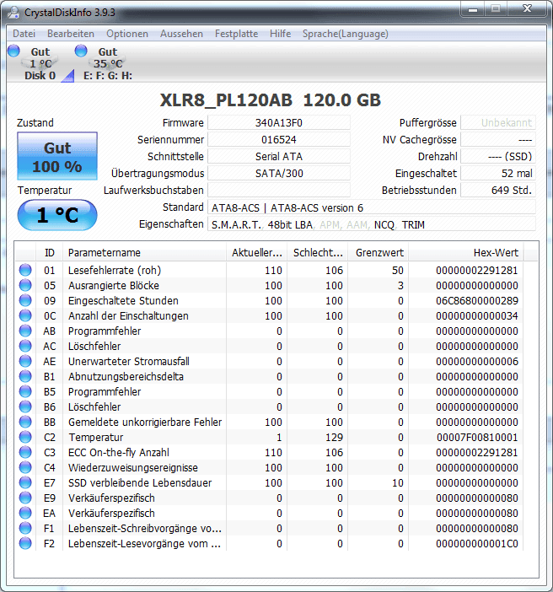Click status orb of Lebenszeit-Lesevorgänge row
The image size is (553, 592).
tap(25, 543)
